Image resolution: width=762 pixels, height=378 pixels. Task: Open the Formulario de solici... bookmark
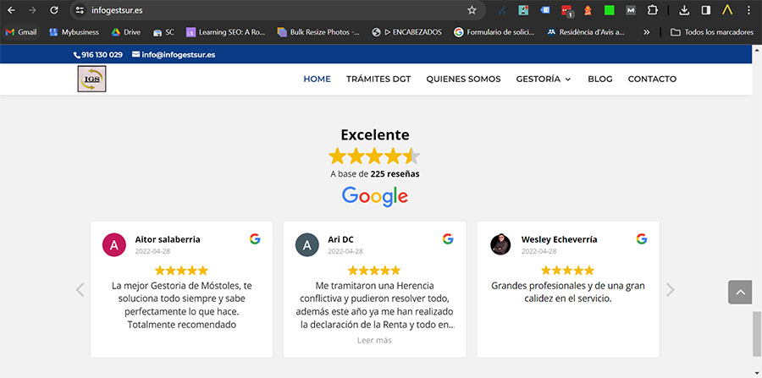click(x=494, y=32)
